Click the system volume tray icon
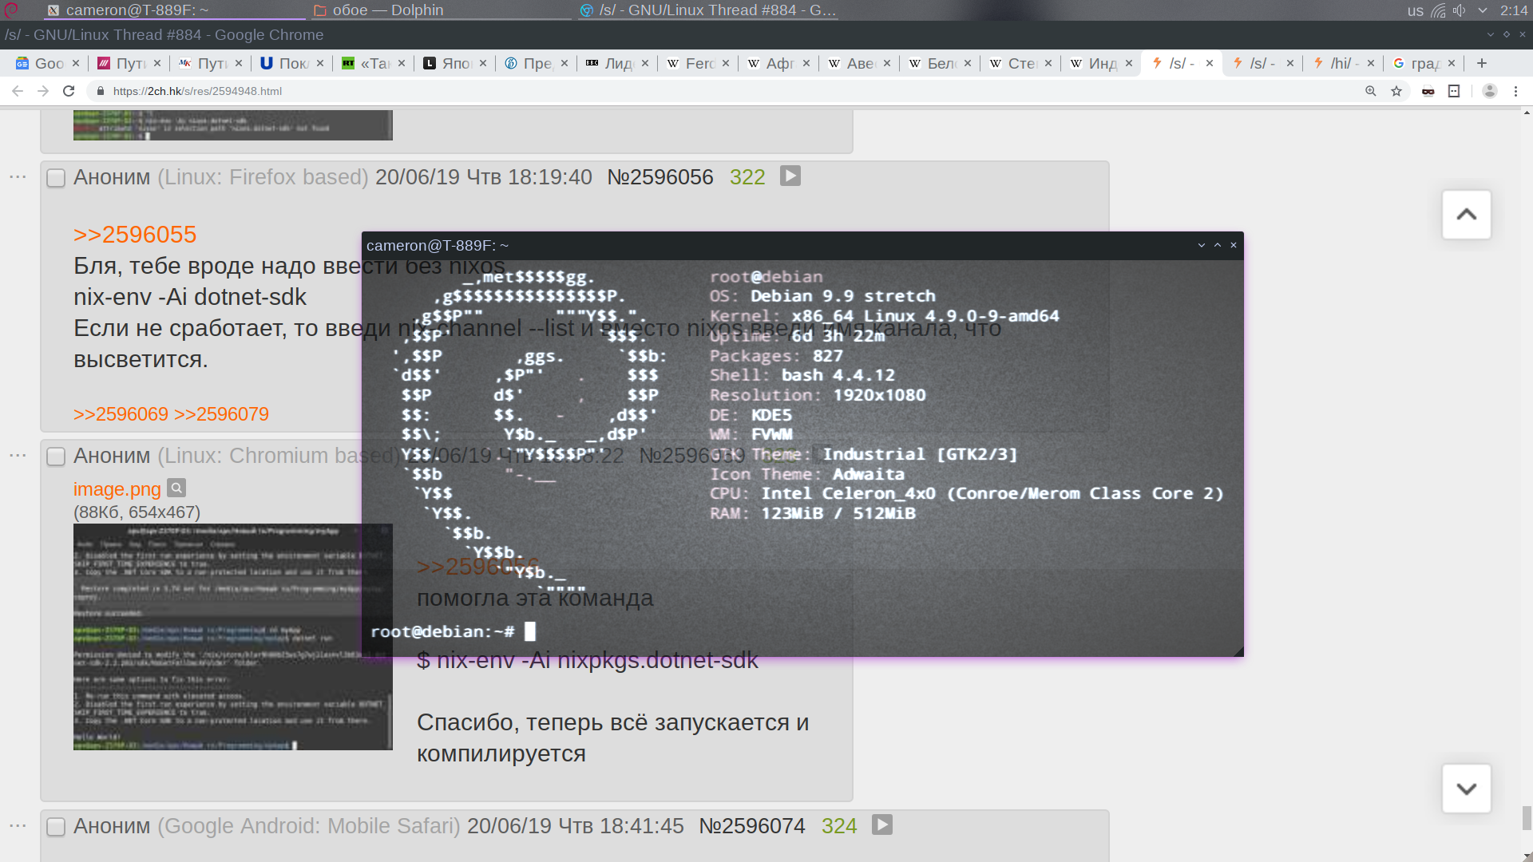The image size is (1533, 862). (x=1460, y=10)
